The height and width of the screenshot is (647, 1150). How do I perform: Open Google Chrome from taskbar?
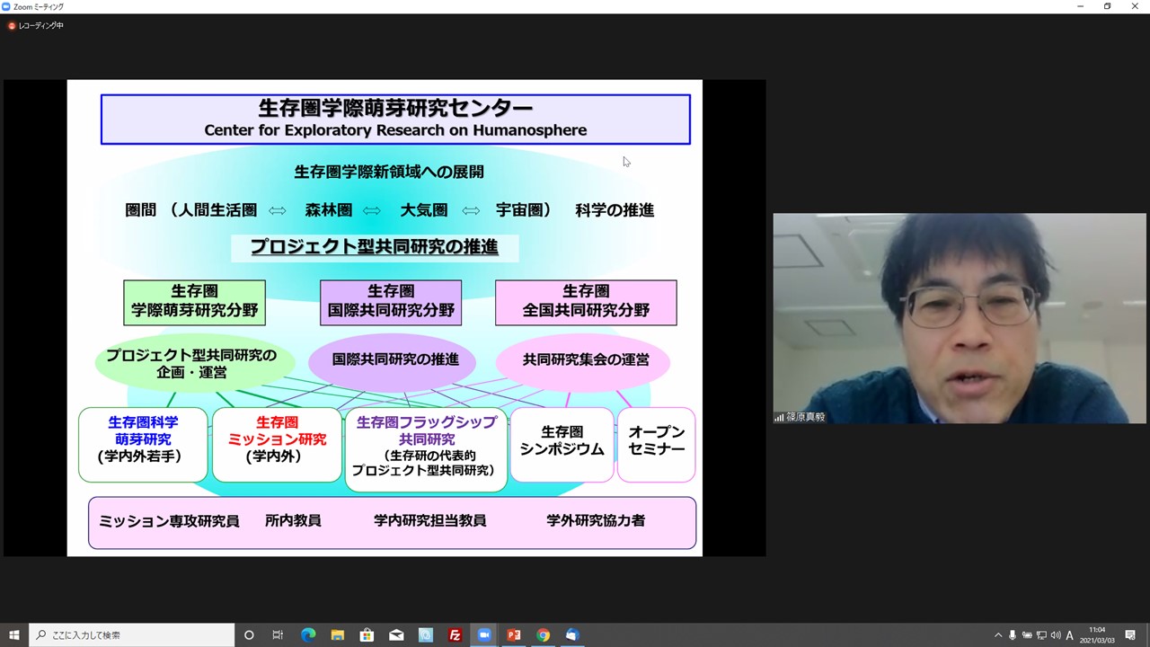tap(543, 634)
